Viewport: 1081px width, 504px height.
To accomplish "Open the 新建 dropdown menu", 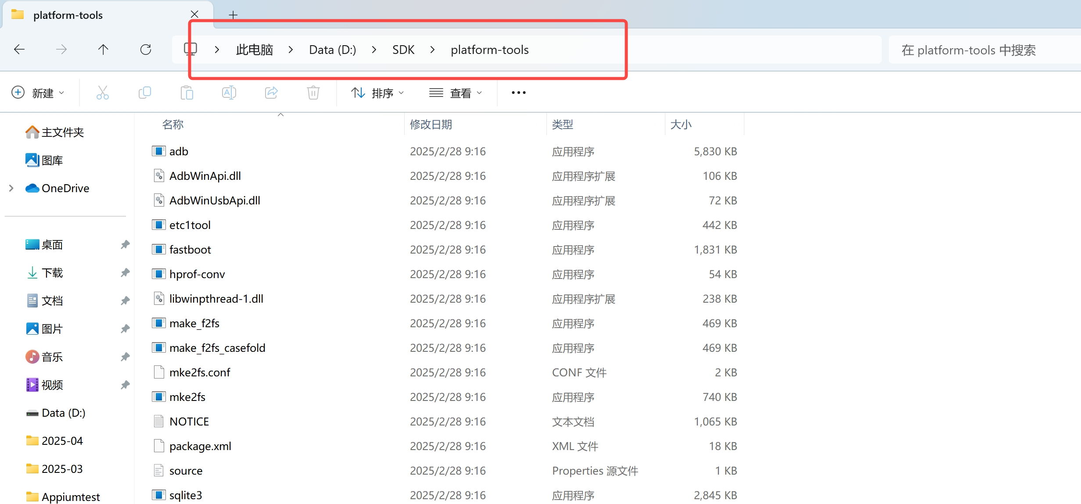I will [38, 93].
